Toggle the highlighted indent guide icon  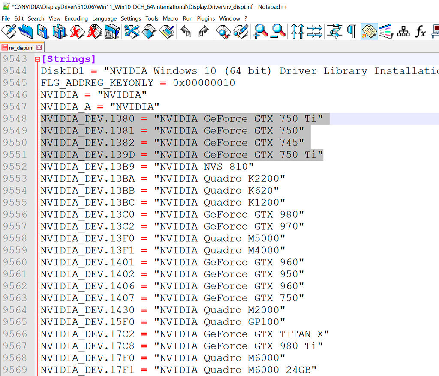pos(369,31)
